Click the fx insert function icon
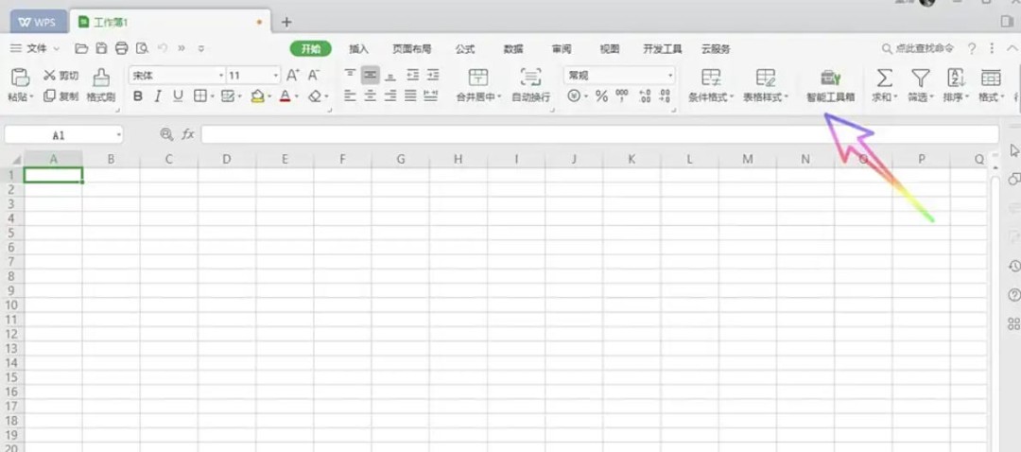 188,134
